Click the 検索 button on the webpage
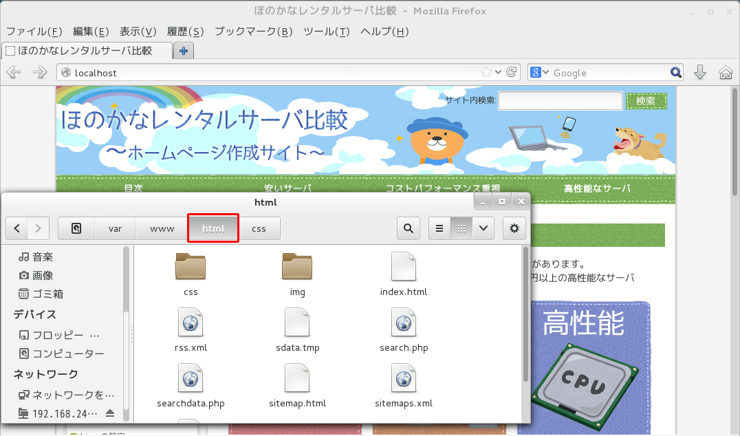This screenshot has height=436, width=740. tap(646, 101)
